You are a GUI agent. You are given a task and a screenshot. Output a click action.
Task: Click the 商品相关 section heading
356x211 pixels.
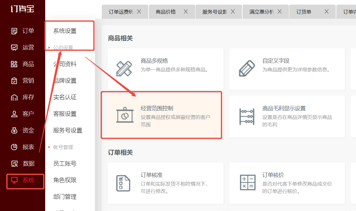(120, 38)
